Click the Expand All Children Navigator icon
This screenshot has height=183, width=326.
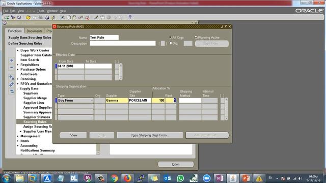(x=11, y=78)
